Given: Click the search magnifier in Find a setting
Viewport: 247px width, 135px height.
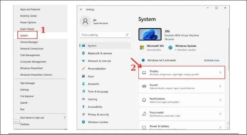Looking at the screenshot, I should pos(127,35).
